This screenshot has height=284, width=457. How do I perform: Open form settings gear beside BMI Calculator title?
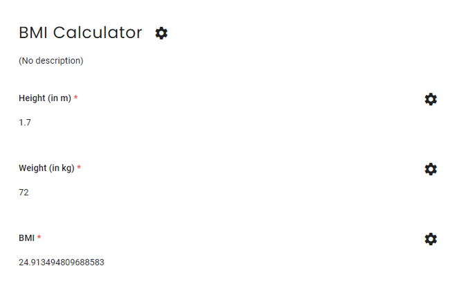pos(161,33)
